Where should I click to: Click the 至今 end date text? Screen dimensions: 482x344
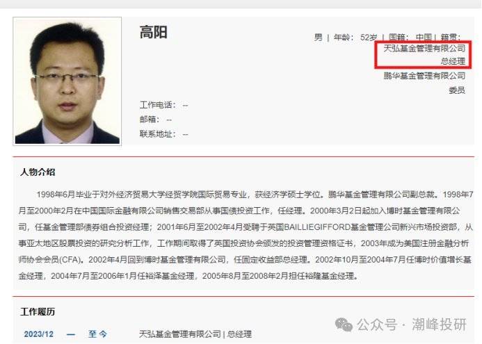point(97,334)
